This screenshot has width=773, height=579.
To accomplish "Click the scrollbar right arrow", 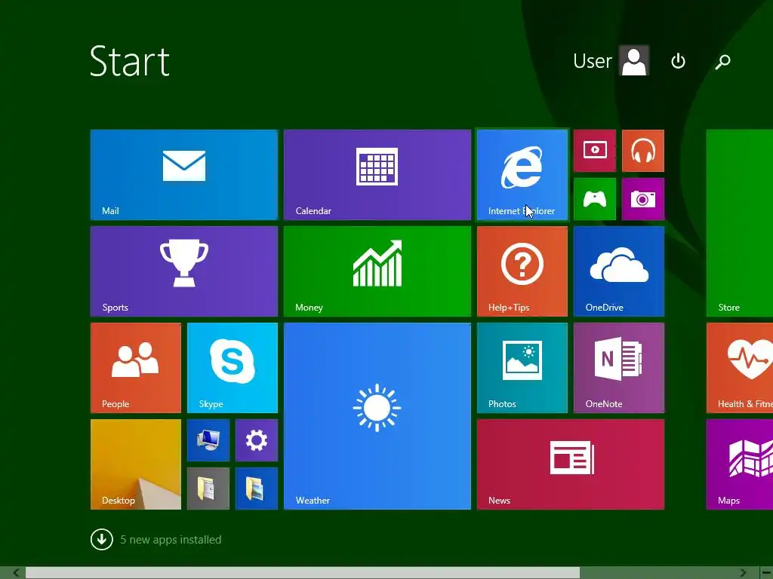I will point(743,573).
